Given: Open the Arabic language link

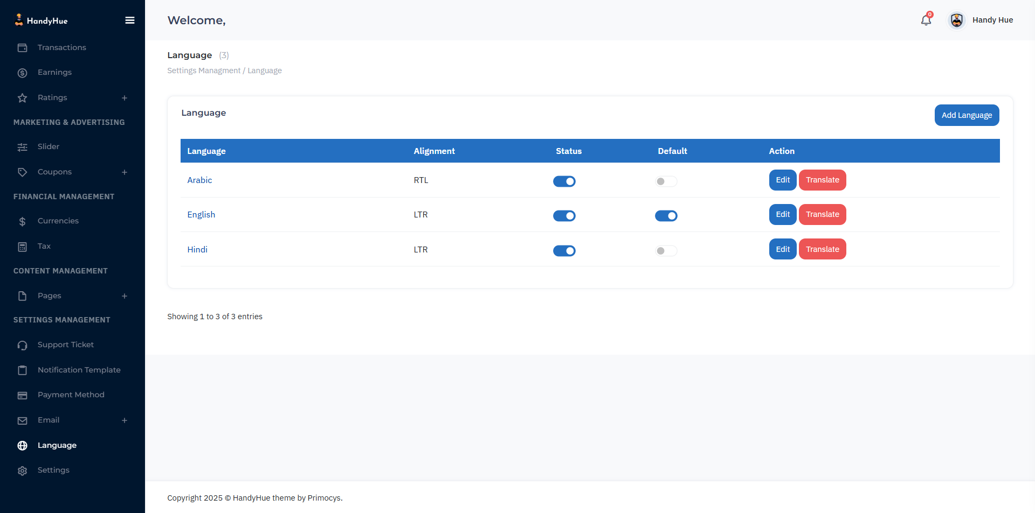Looking at the screenshot, I should [x=199, y=180].
